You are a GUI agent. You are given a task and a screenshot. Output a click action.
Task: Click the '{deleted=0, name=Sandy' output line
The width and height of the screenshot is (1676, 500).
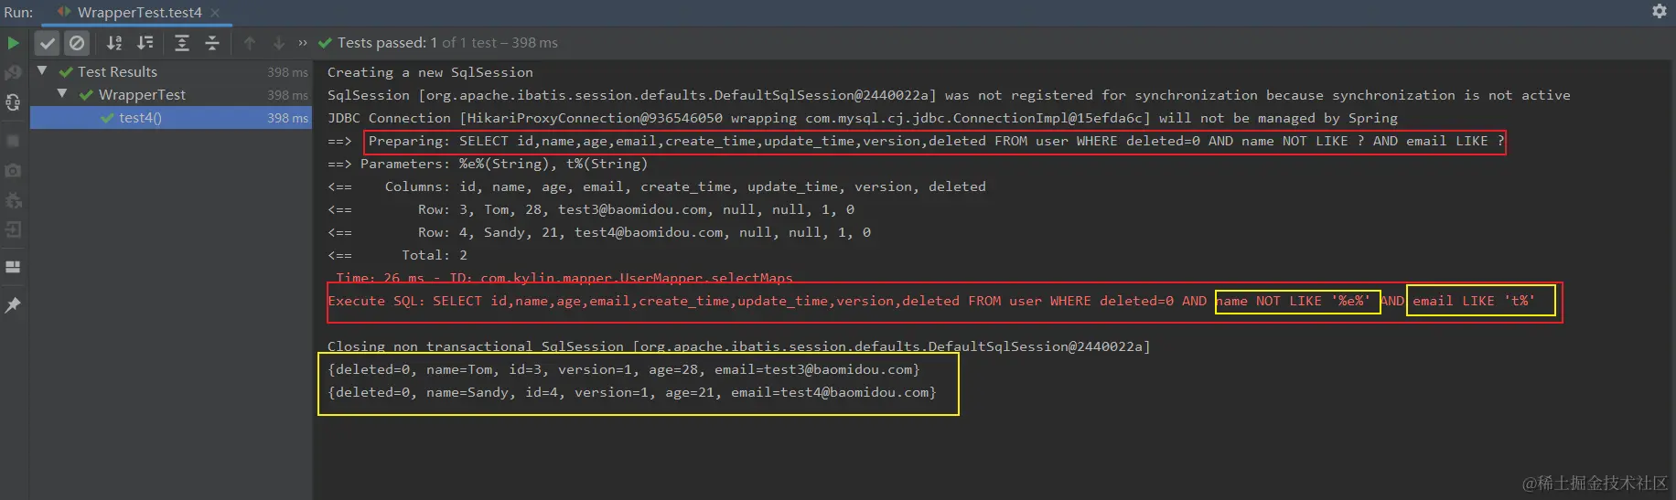(631, 392)
